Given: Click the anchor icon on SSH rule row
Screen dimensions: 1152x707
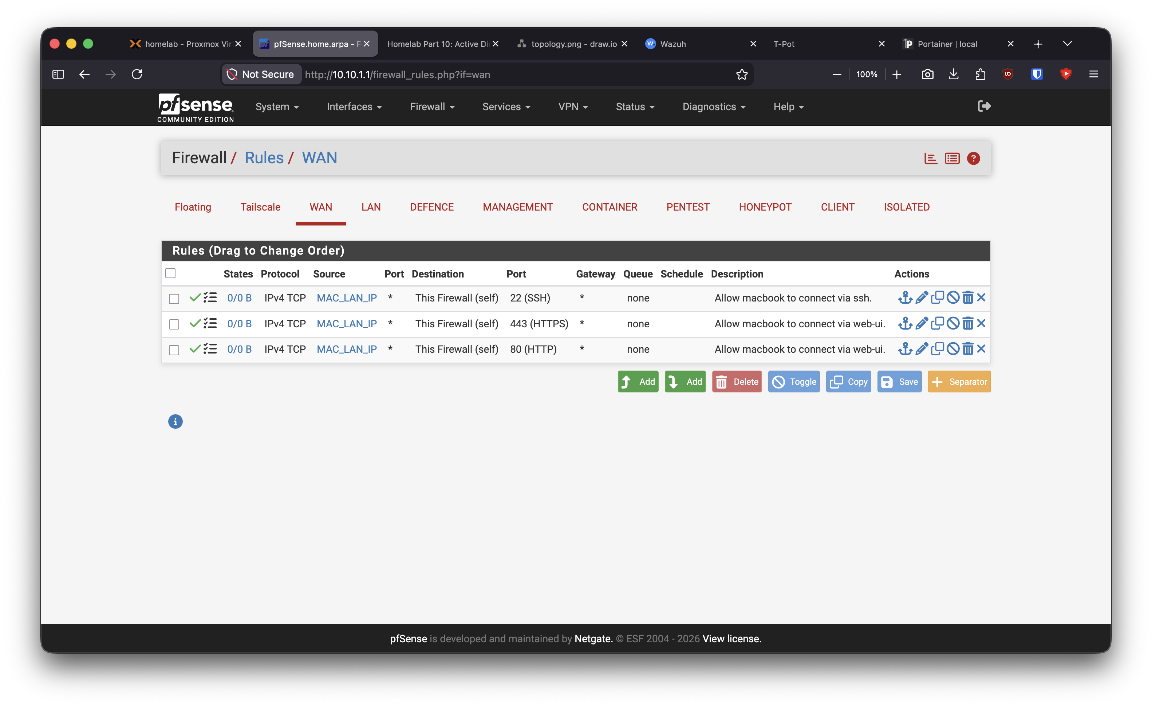Looking at the screenshot, I should coord(905,298).
